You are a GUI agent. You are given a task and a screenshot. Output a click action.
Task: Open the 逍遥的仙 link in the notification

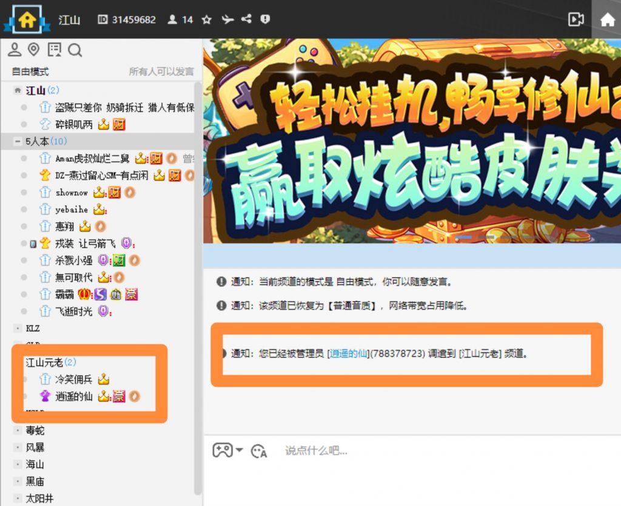[349, 353]
